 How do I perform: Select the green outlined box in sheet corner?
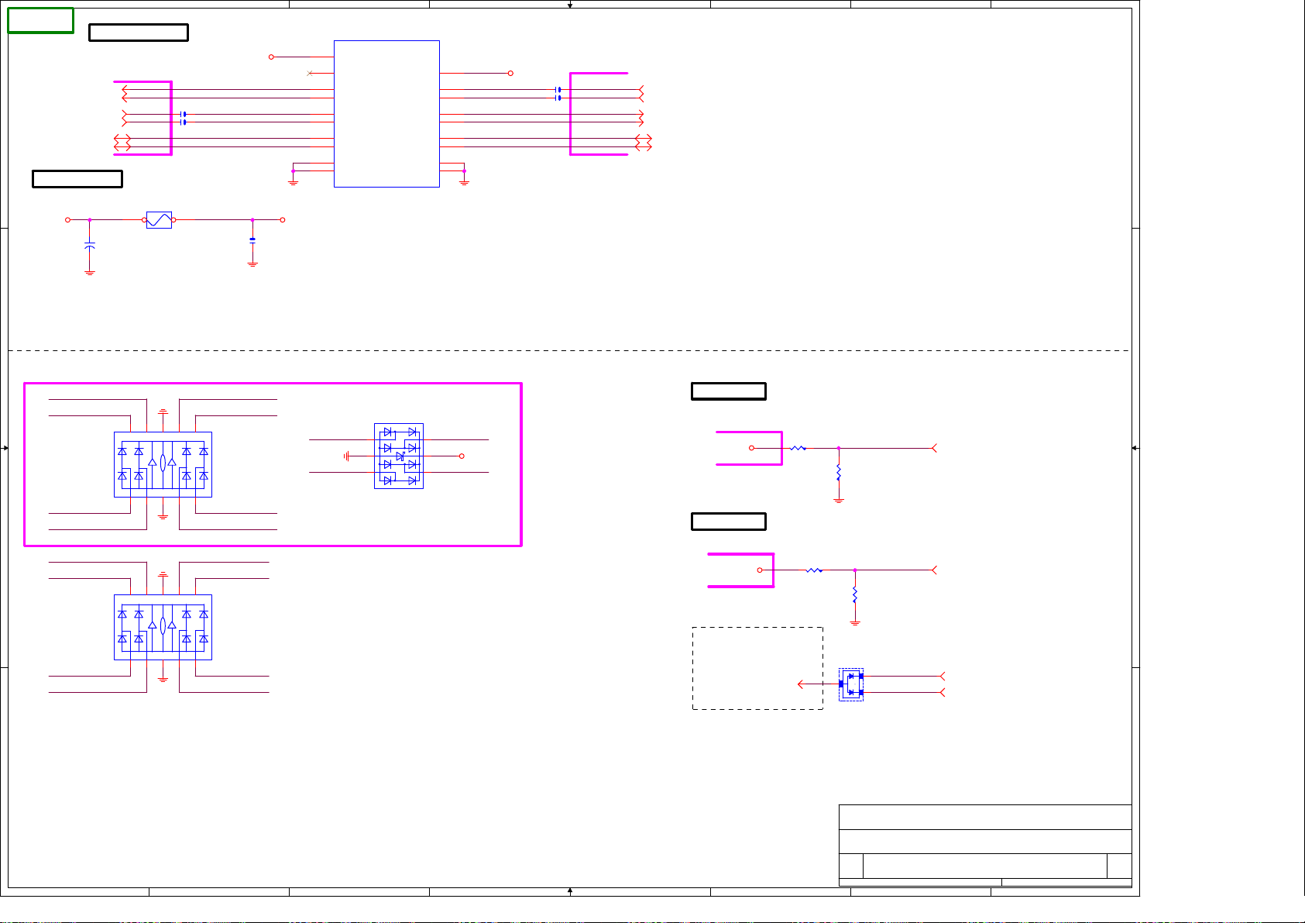41,21
